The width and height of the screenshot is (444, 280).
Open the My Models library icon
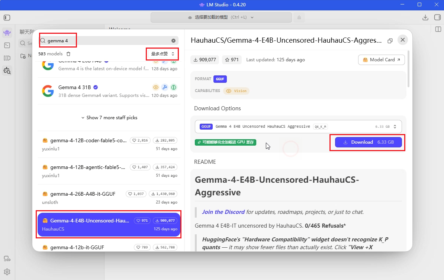coord(7,58)
